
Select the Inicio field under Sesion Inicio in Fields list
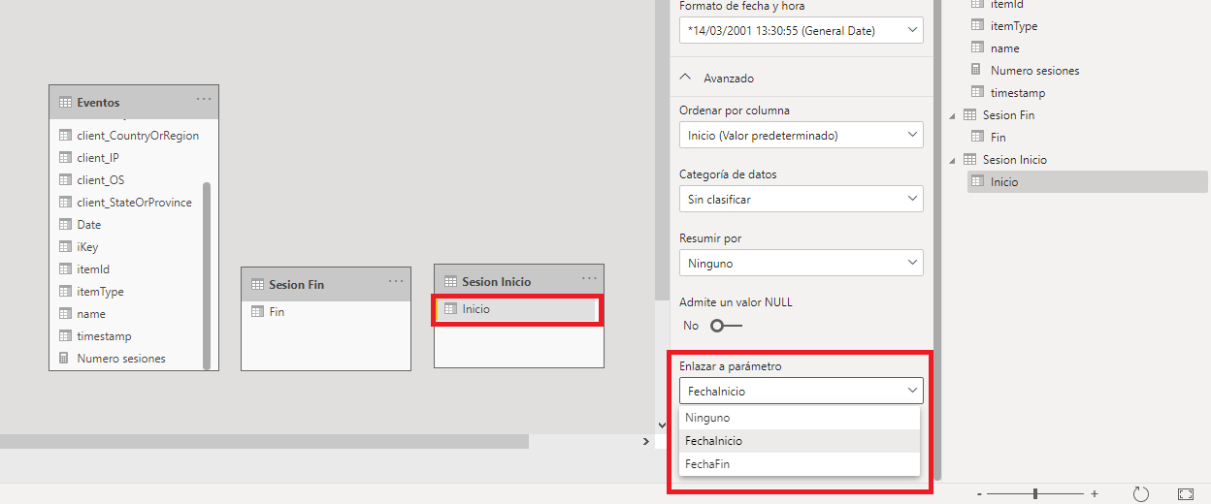click(1088, 182)
